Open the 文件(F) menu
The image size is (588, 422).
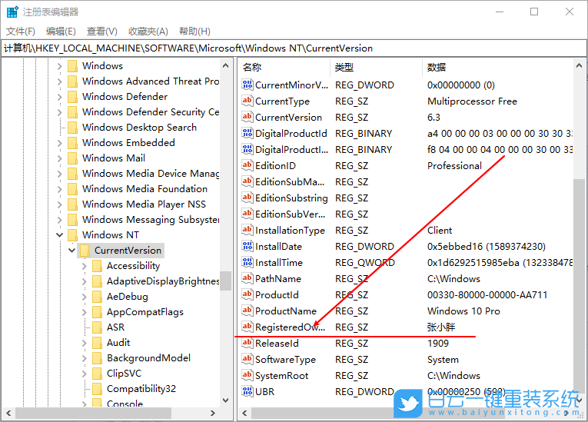21,32
